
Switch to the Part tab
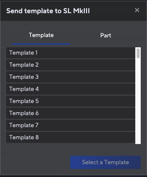105,36
